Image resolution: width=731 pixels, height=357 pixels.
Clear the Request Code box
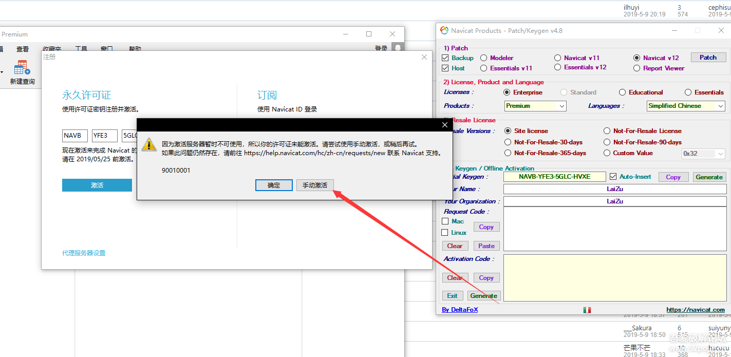click(x=455, y=246)
